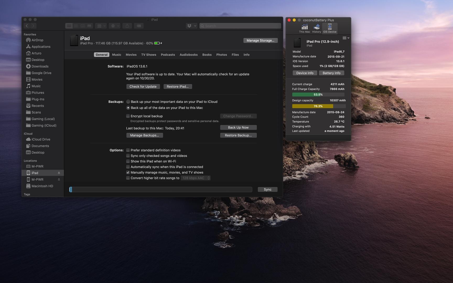
Task: Open the group-by arrangement dropdown
Action: click(x=101, y=26)
